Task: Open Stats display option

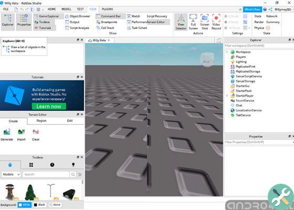Action: coord(258,16)
